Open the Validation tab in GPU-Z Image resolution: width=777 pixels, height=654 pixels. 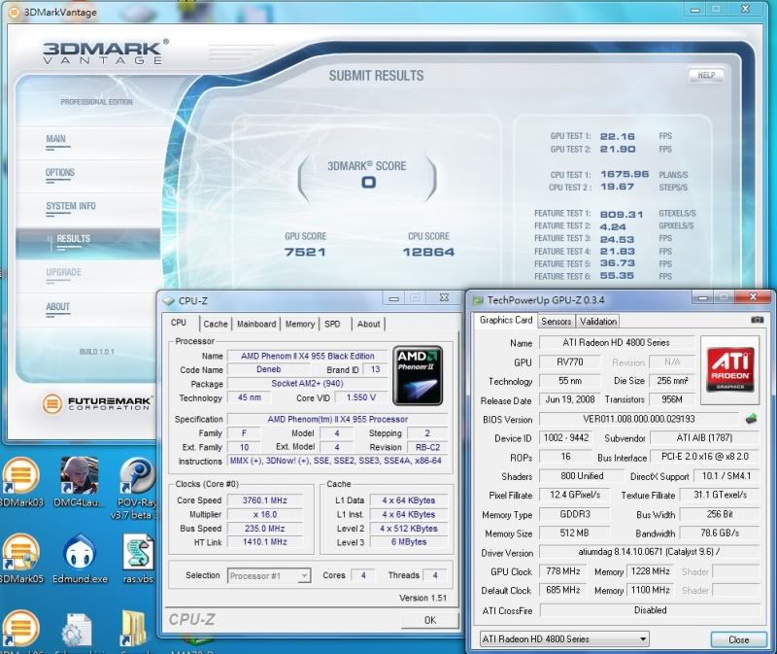pos(598,322)
